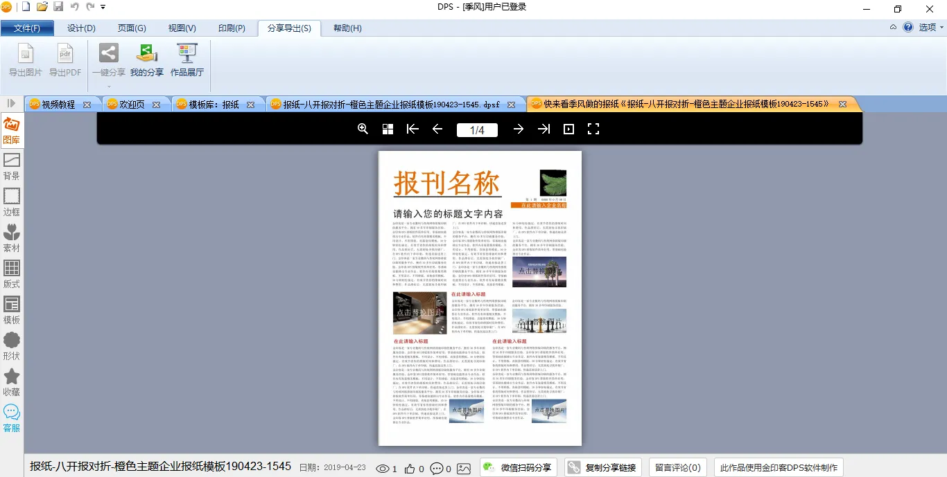Open the 选项 dropdown menu
This screenshot has width=947, height=477.
pos(931,28)
